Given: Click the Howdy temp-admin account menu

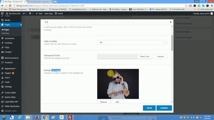Looking at the screenshot, I should click(x=203, y=13).
